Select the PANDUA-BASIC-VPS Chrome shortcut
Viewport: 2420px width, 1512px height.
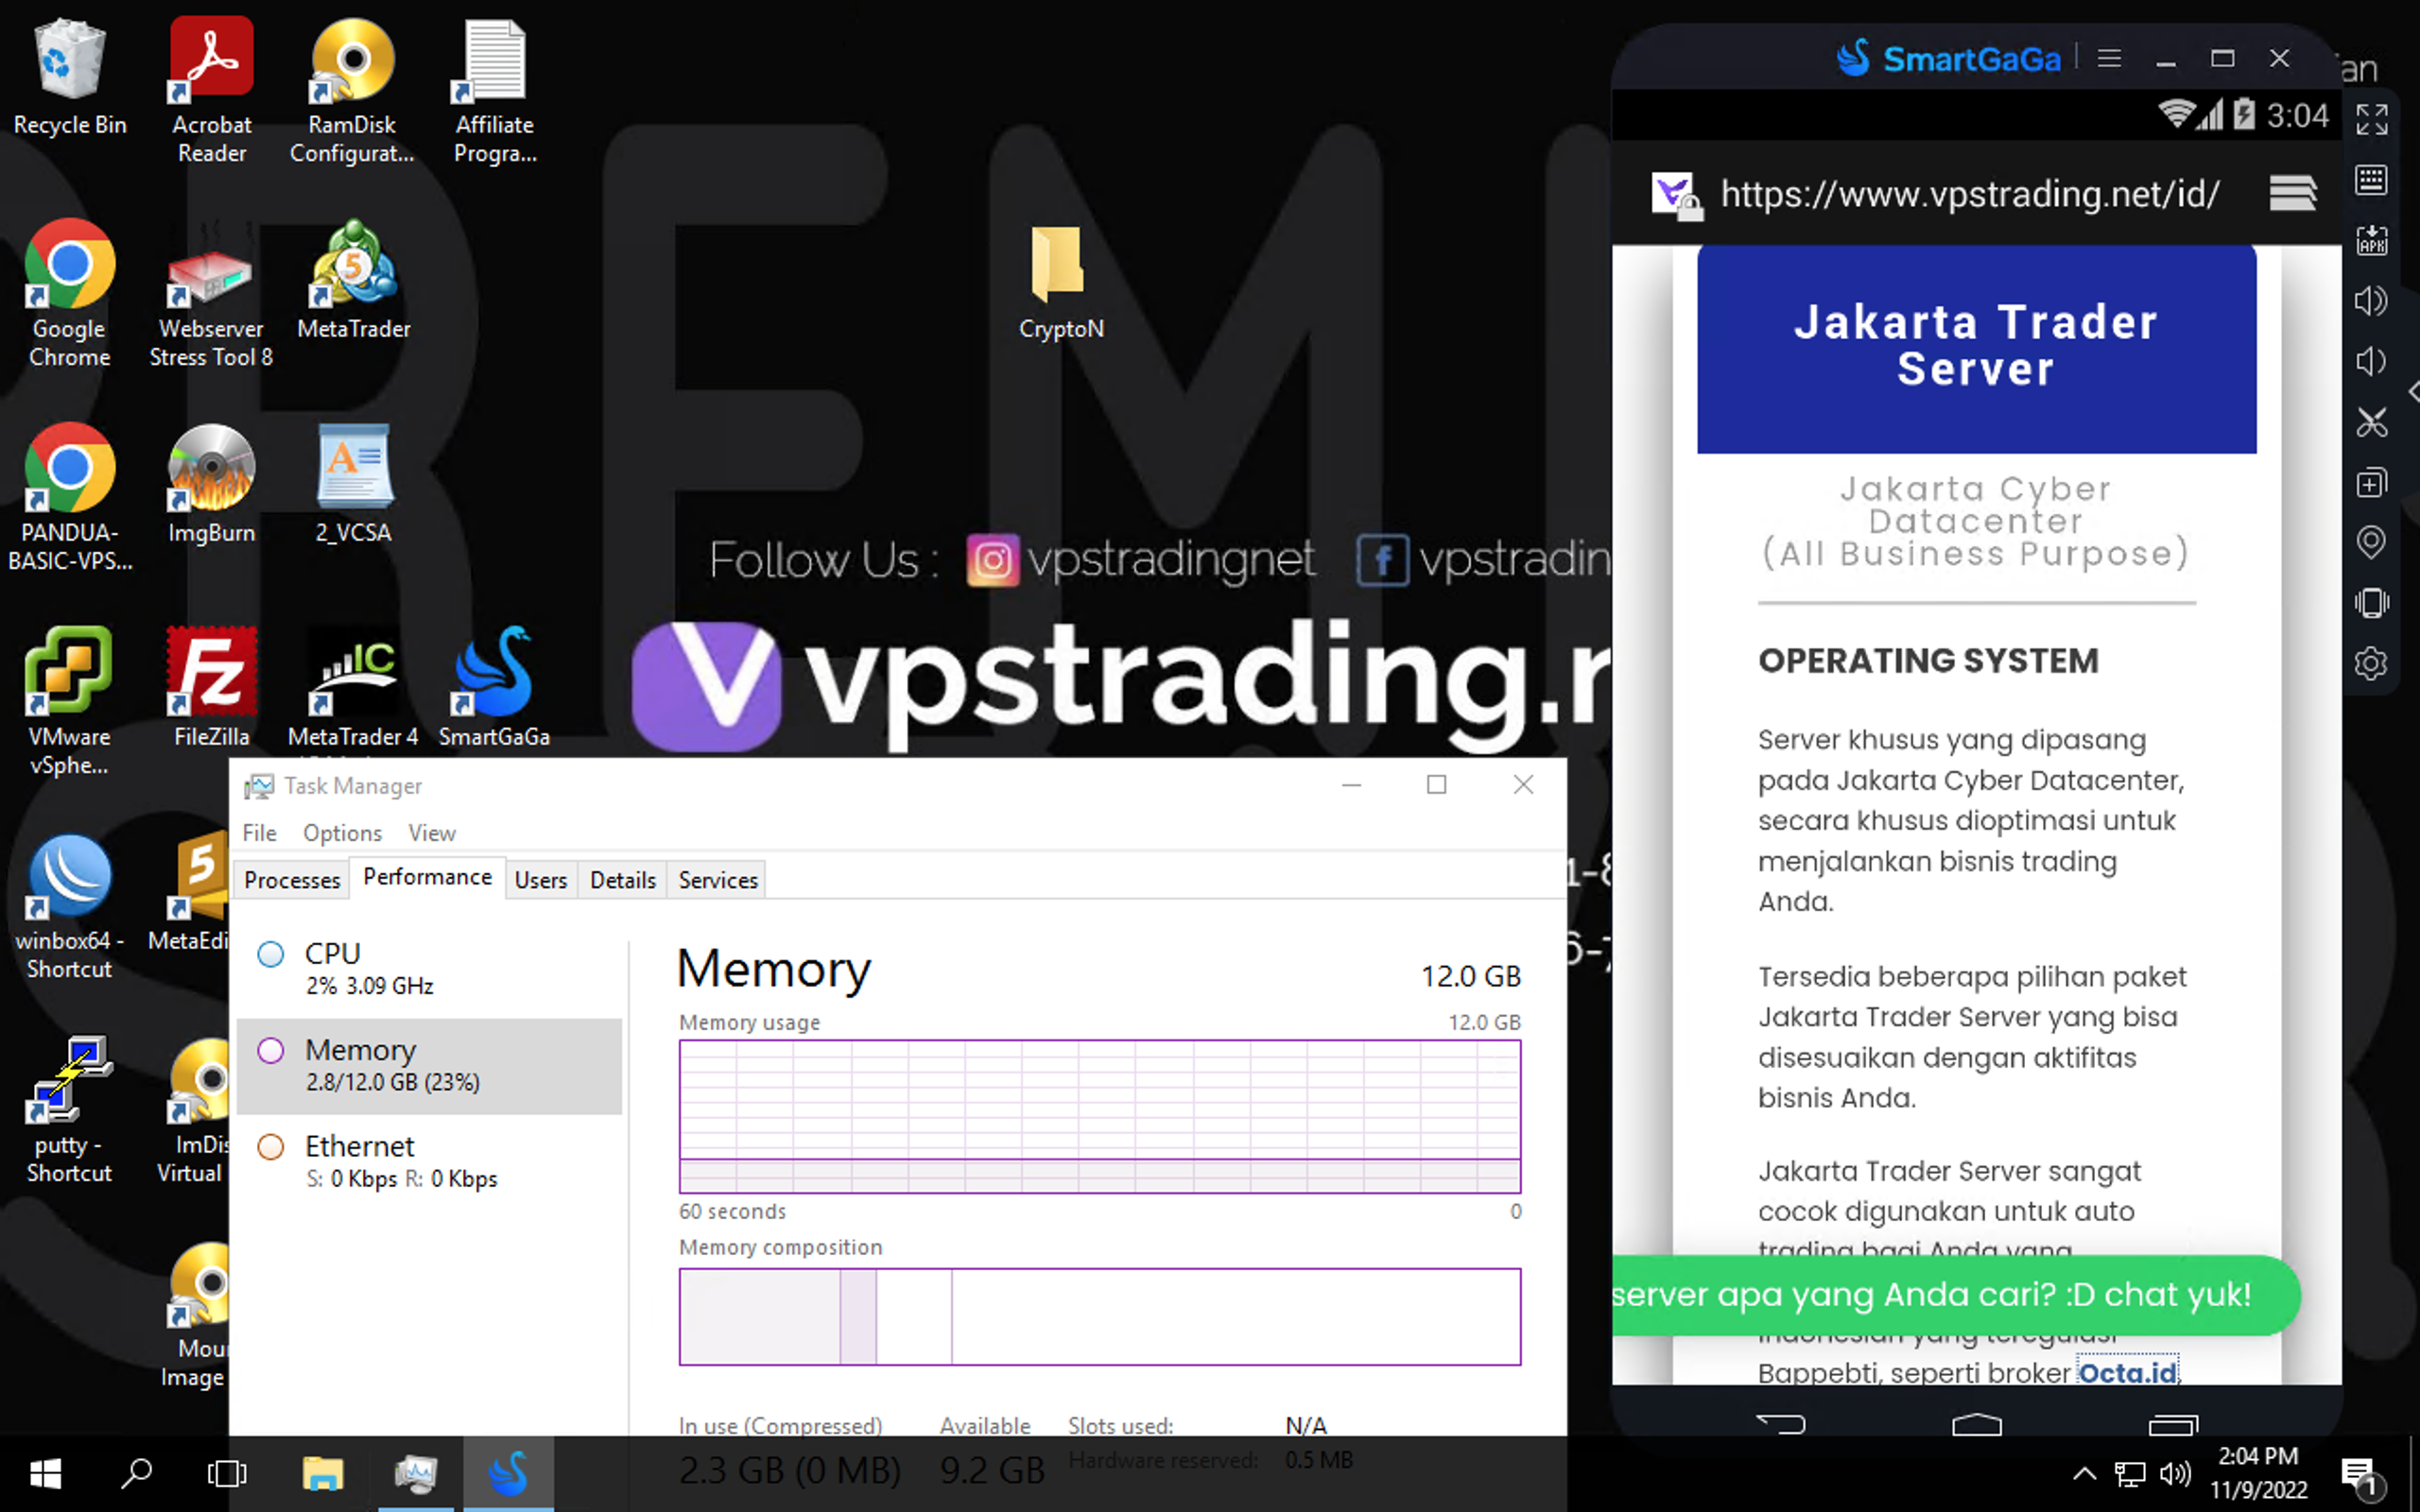coord(70,496)
